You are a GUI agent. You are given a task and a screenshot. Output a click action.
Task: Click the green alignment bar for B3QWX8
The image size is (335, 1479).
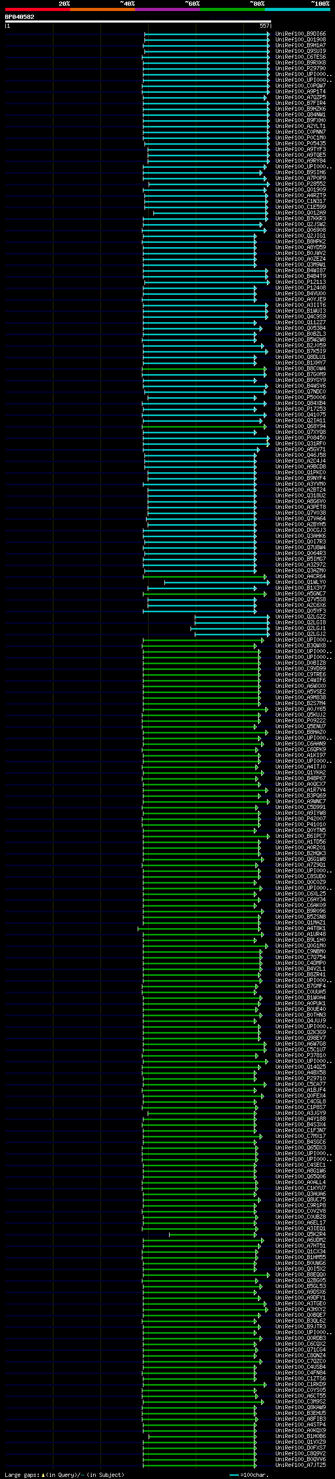pyautogui.click(x=199, y=646)
